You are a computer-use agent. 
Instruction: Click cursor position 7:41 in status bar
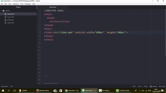tap(11, 86)
